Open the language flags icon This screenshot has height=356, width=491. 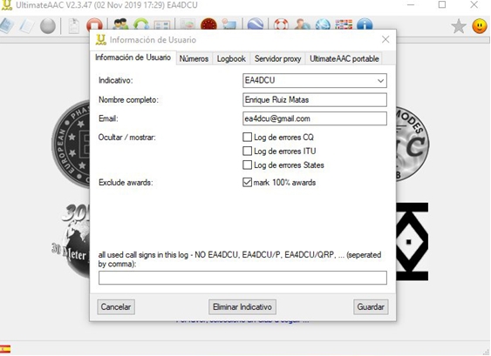(344, 24)
